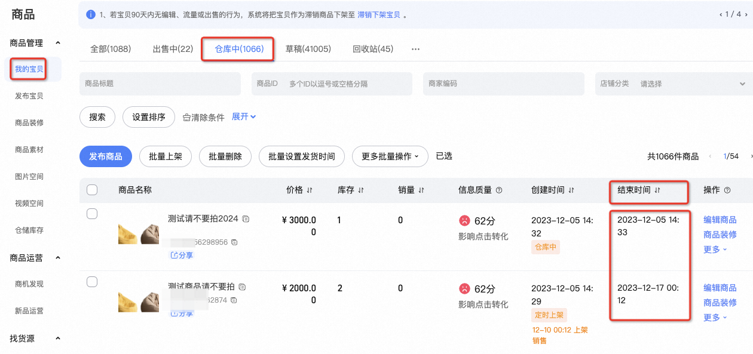Open the thumbnail of 测试请不要拍2024
Image resolution: width=753 pixels, height=354 pixels.
point(139,235)
